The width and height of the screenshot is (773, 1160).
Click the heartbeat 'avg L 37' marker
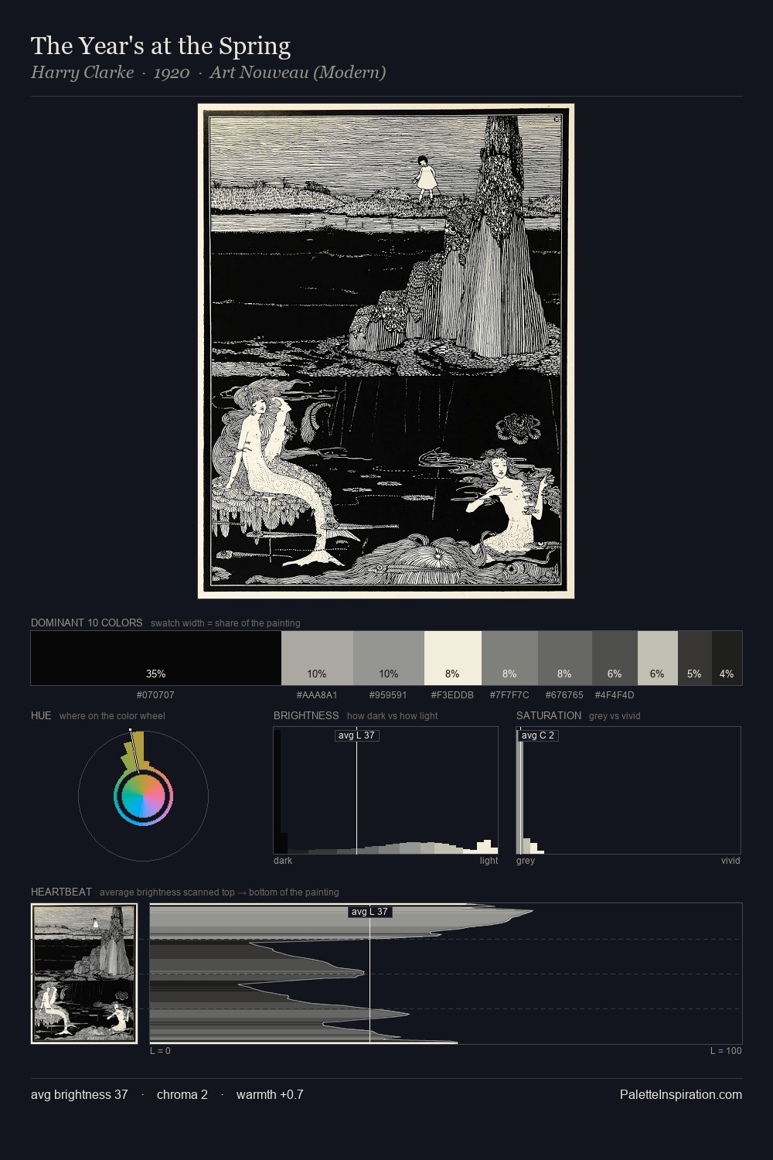pyautogui.click(x=369, y=912)
